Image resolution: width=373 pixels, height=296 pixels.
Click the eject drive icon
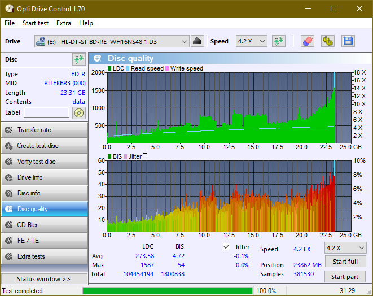[x=197, y=41]
